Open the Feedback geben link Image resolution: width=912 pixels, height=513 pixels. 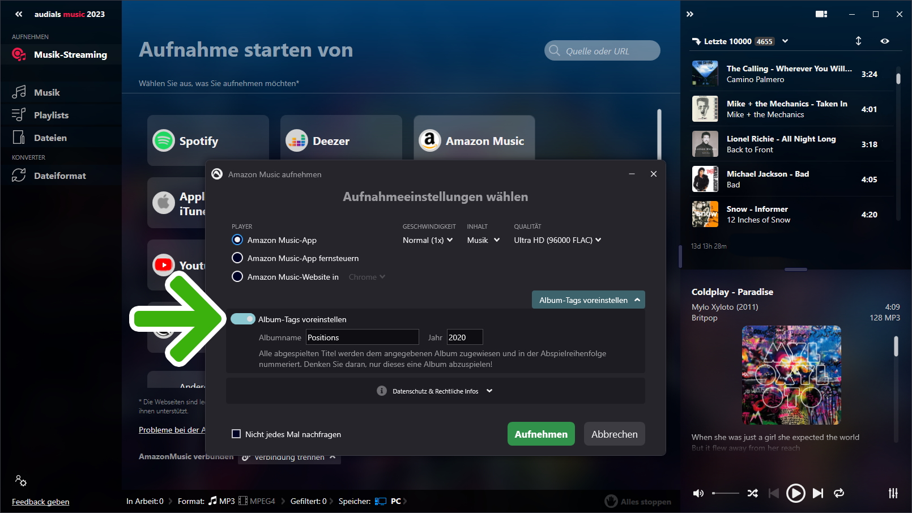tap(41, 502)
